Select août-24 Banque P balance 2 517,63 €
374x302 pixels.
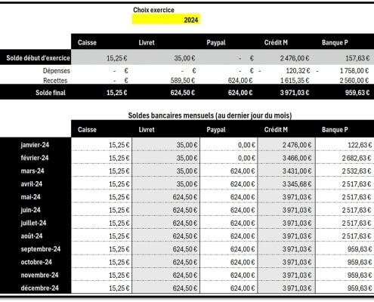[357, 236]
